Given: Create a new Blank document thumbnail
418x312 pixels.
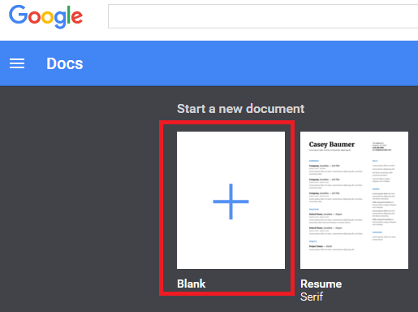Looking at the screenshot, I should [x=231, y=201].
